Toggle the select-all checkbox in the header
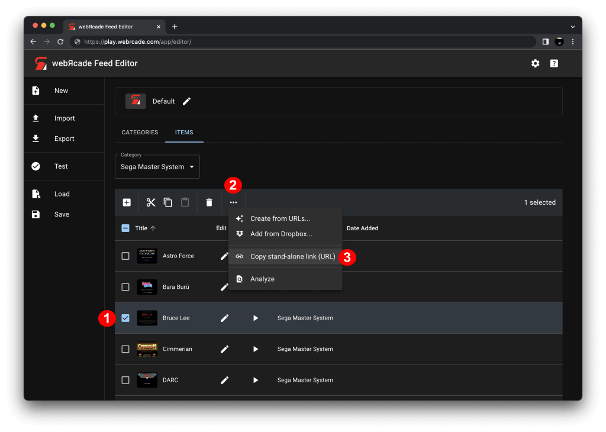606x432 pixels. click(x=125, y=228)
